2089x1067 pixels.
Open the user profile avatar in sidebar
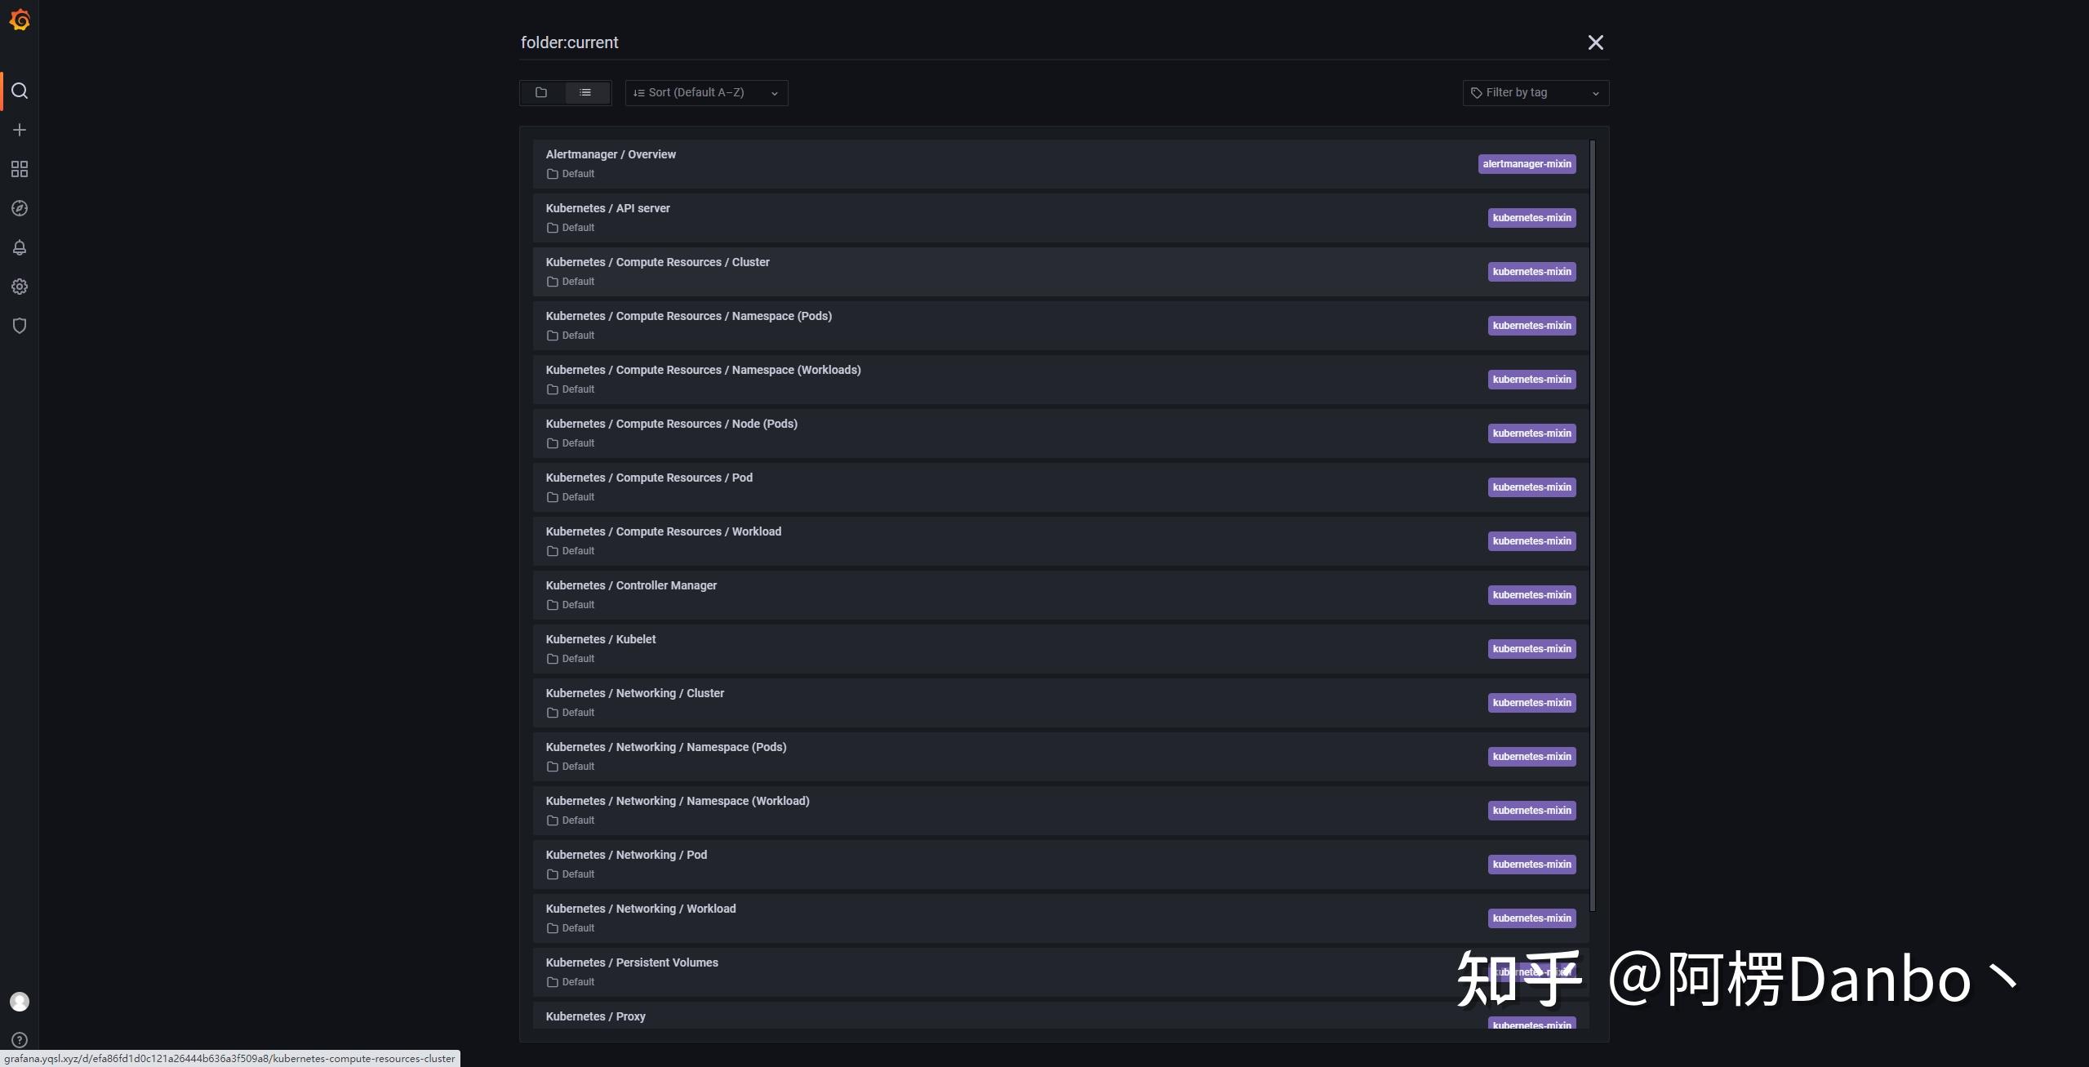20,1002
